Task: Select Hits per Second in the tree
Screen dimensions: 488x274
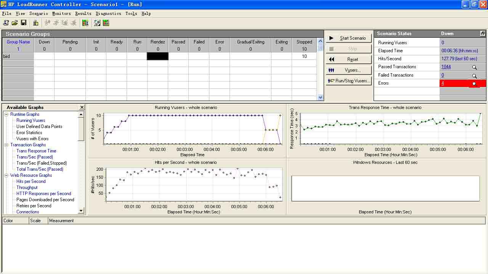Action: coord(31,181)
